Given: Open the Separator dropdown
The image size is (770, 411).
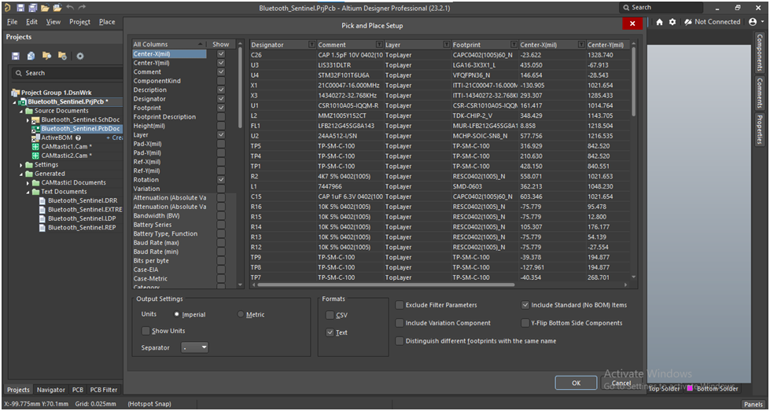Looking at the screenshot, I should point(194,347).
